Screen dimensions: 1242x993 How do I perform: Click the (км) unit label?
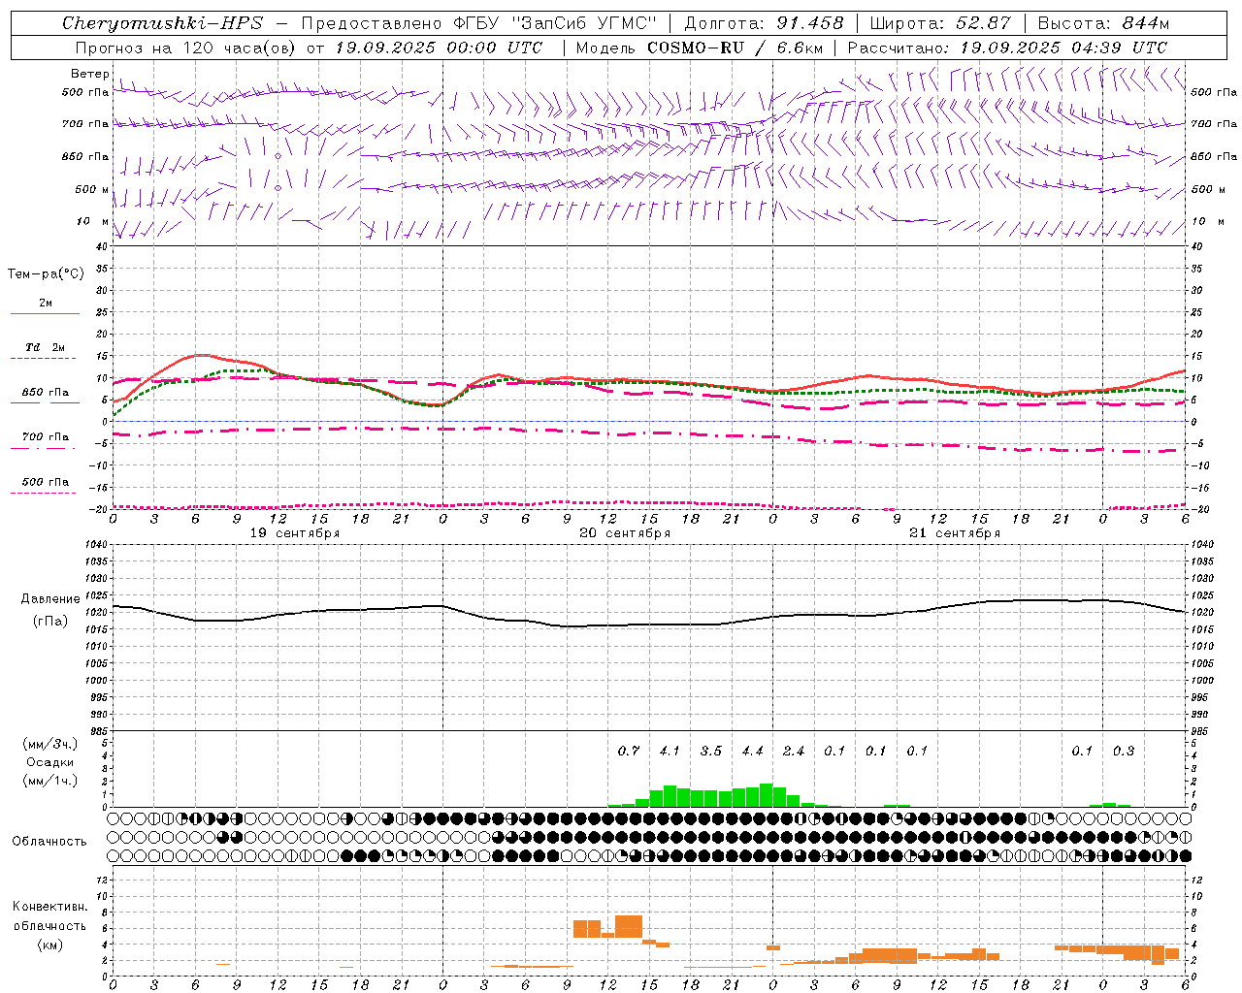(x=50, y=945)
